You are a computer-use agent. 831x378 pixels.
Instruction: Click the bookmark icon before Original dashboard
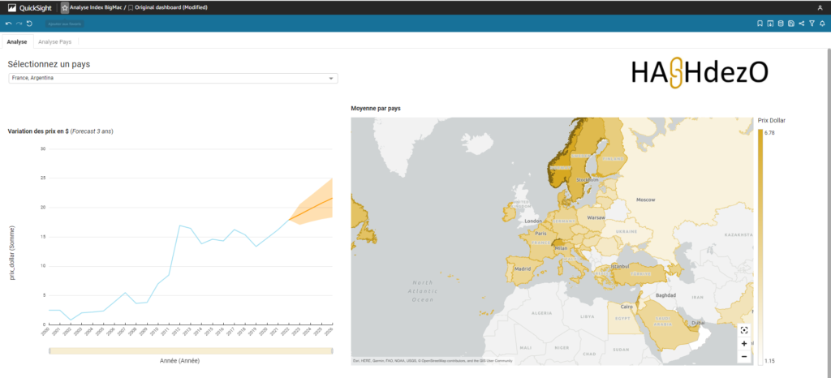pos(131,8)
